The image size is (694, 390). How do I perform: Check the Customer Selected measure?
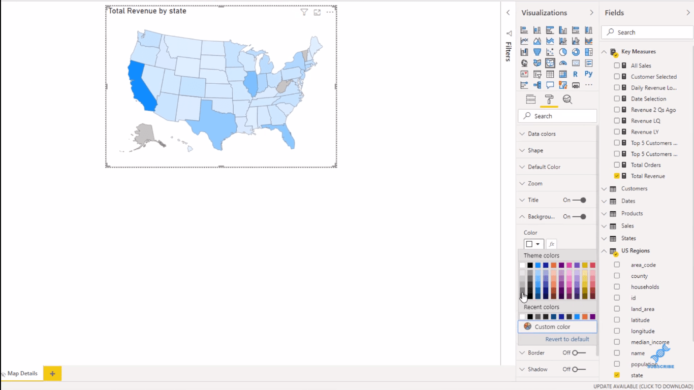pyautogui.click(x=617, y=77)
